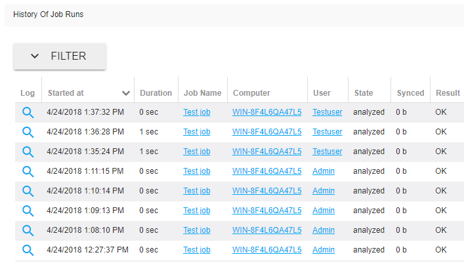The width and height of the screenshot is (464, 265).
Task: Sort by Job Name column header
Action: click(x=202, y=93)
